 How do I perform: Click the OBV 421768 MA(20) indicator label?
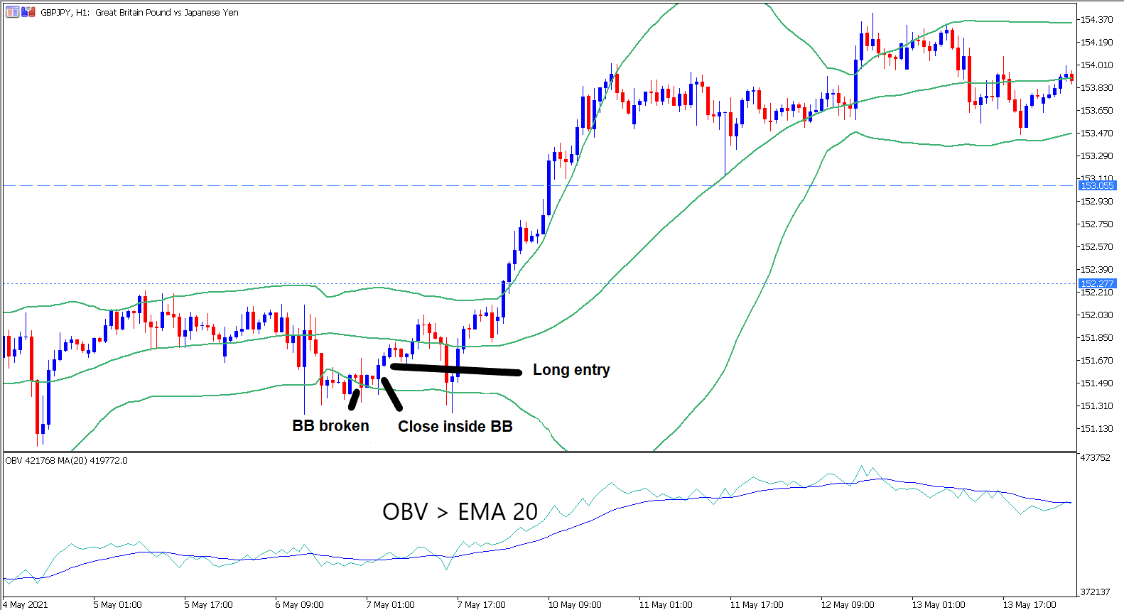tap(67, 460)
